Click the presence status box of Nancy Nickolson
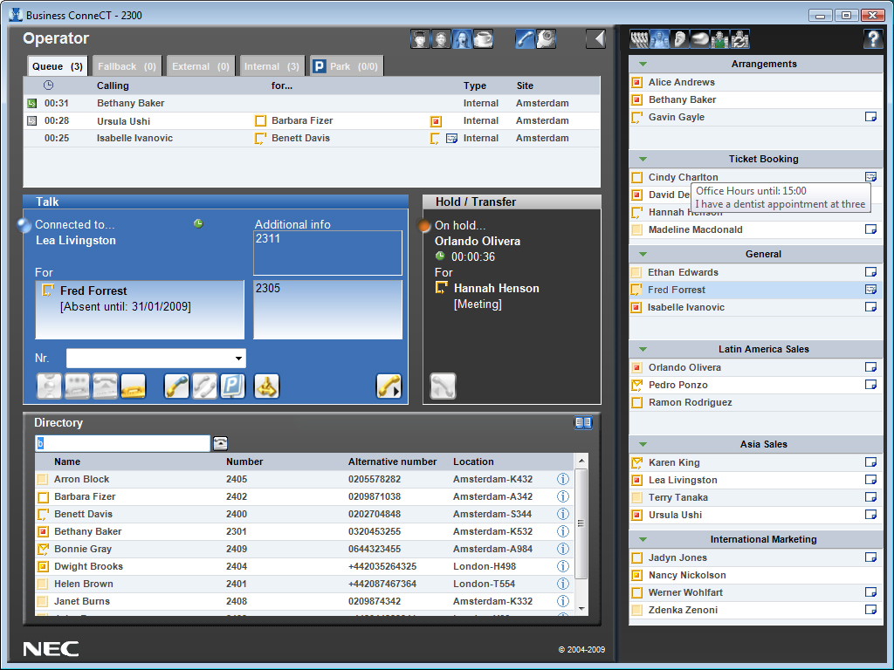894x670 pixels. 636,576
